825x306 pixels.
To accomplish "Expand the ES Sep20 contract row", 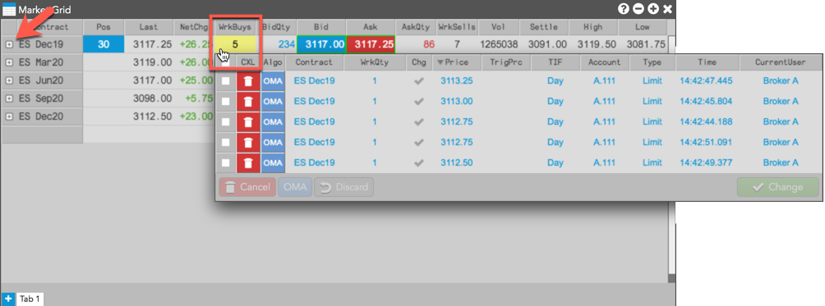I will (x=9, y=98).
